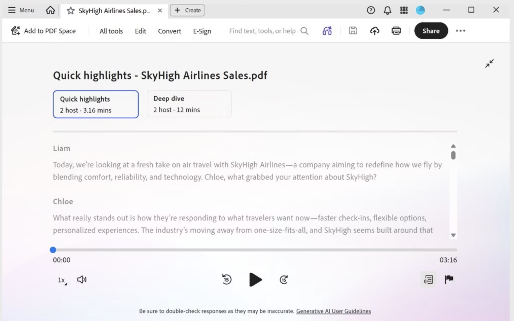Open the More options ellipsis menu
The width and height of the screenshot is (514, 321).
pos(461,31)
